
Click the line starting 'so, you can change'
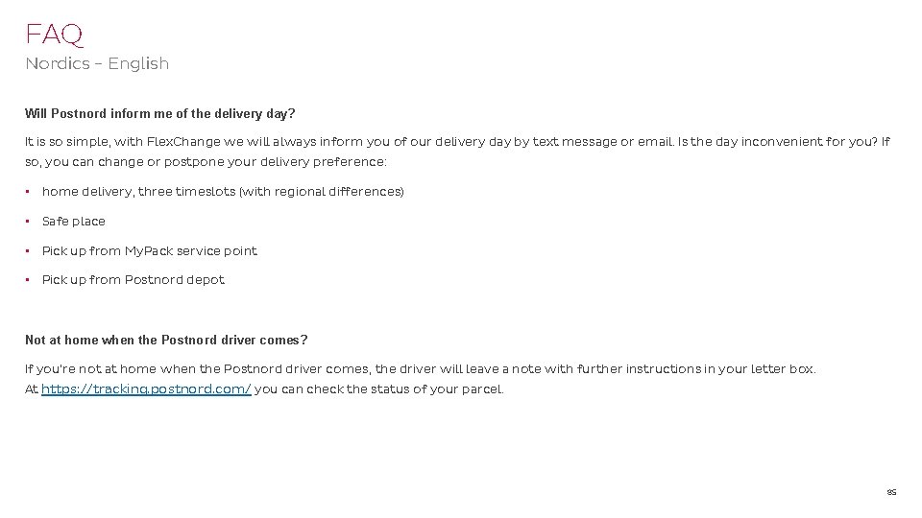[x=206, y=162]
